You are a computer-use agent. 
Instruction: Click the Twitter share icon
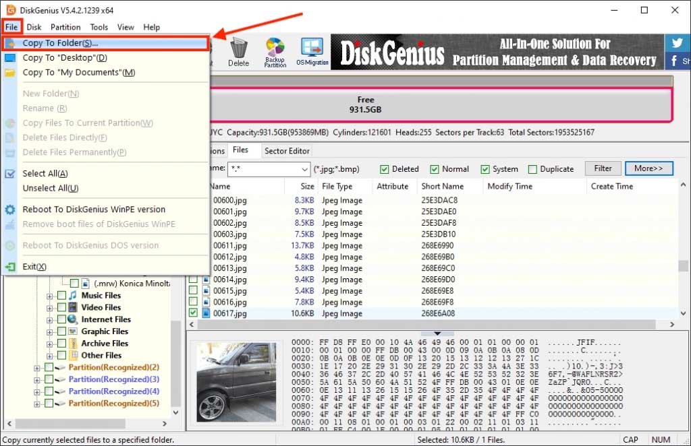pyautogui.click(x=677, y=42)
